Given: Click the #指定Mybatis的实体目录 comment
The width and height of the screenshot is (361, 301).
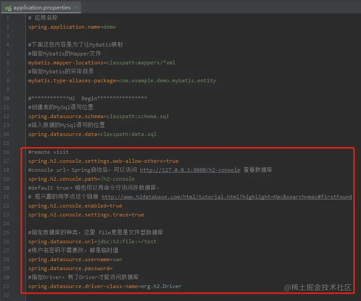Looking at the screenshot, I should (x=61, y=72).
